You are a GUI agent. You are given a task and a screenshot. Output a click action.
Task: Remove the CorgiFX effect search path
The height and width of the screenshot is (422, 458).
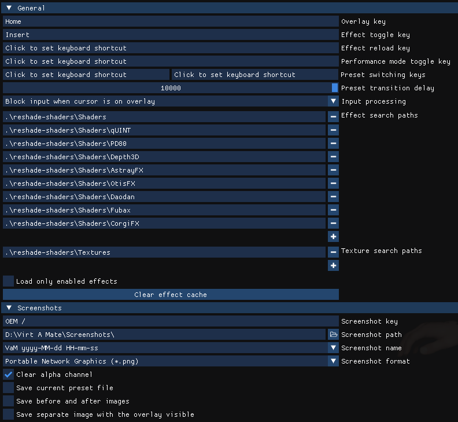point(333,223)
